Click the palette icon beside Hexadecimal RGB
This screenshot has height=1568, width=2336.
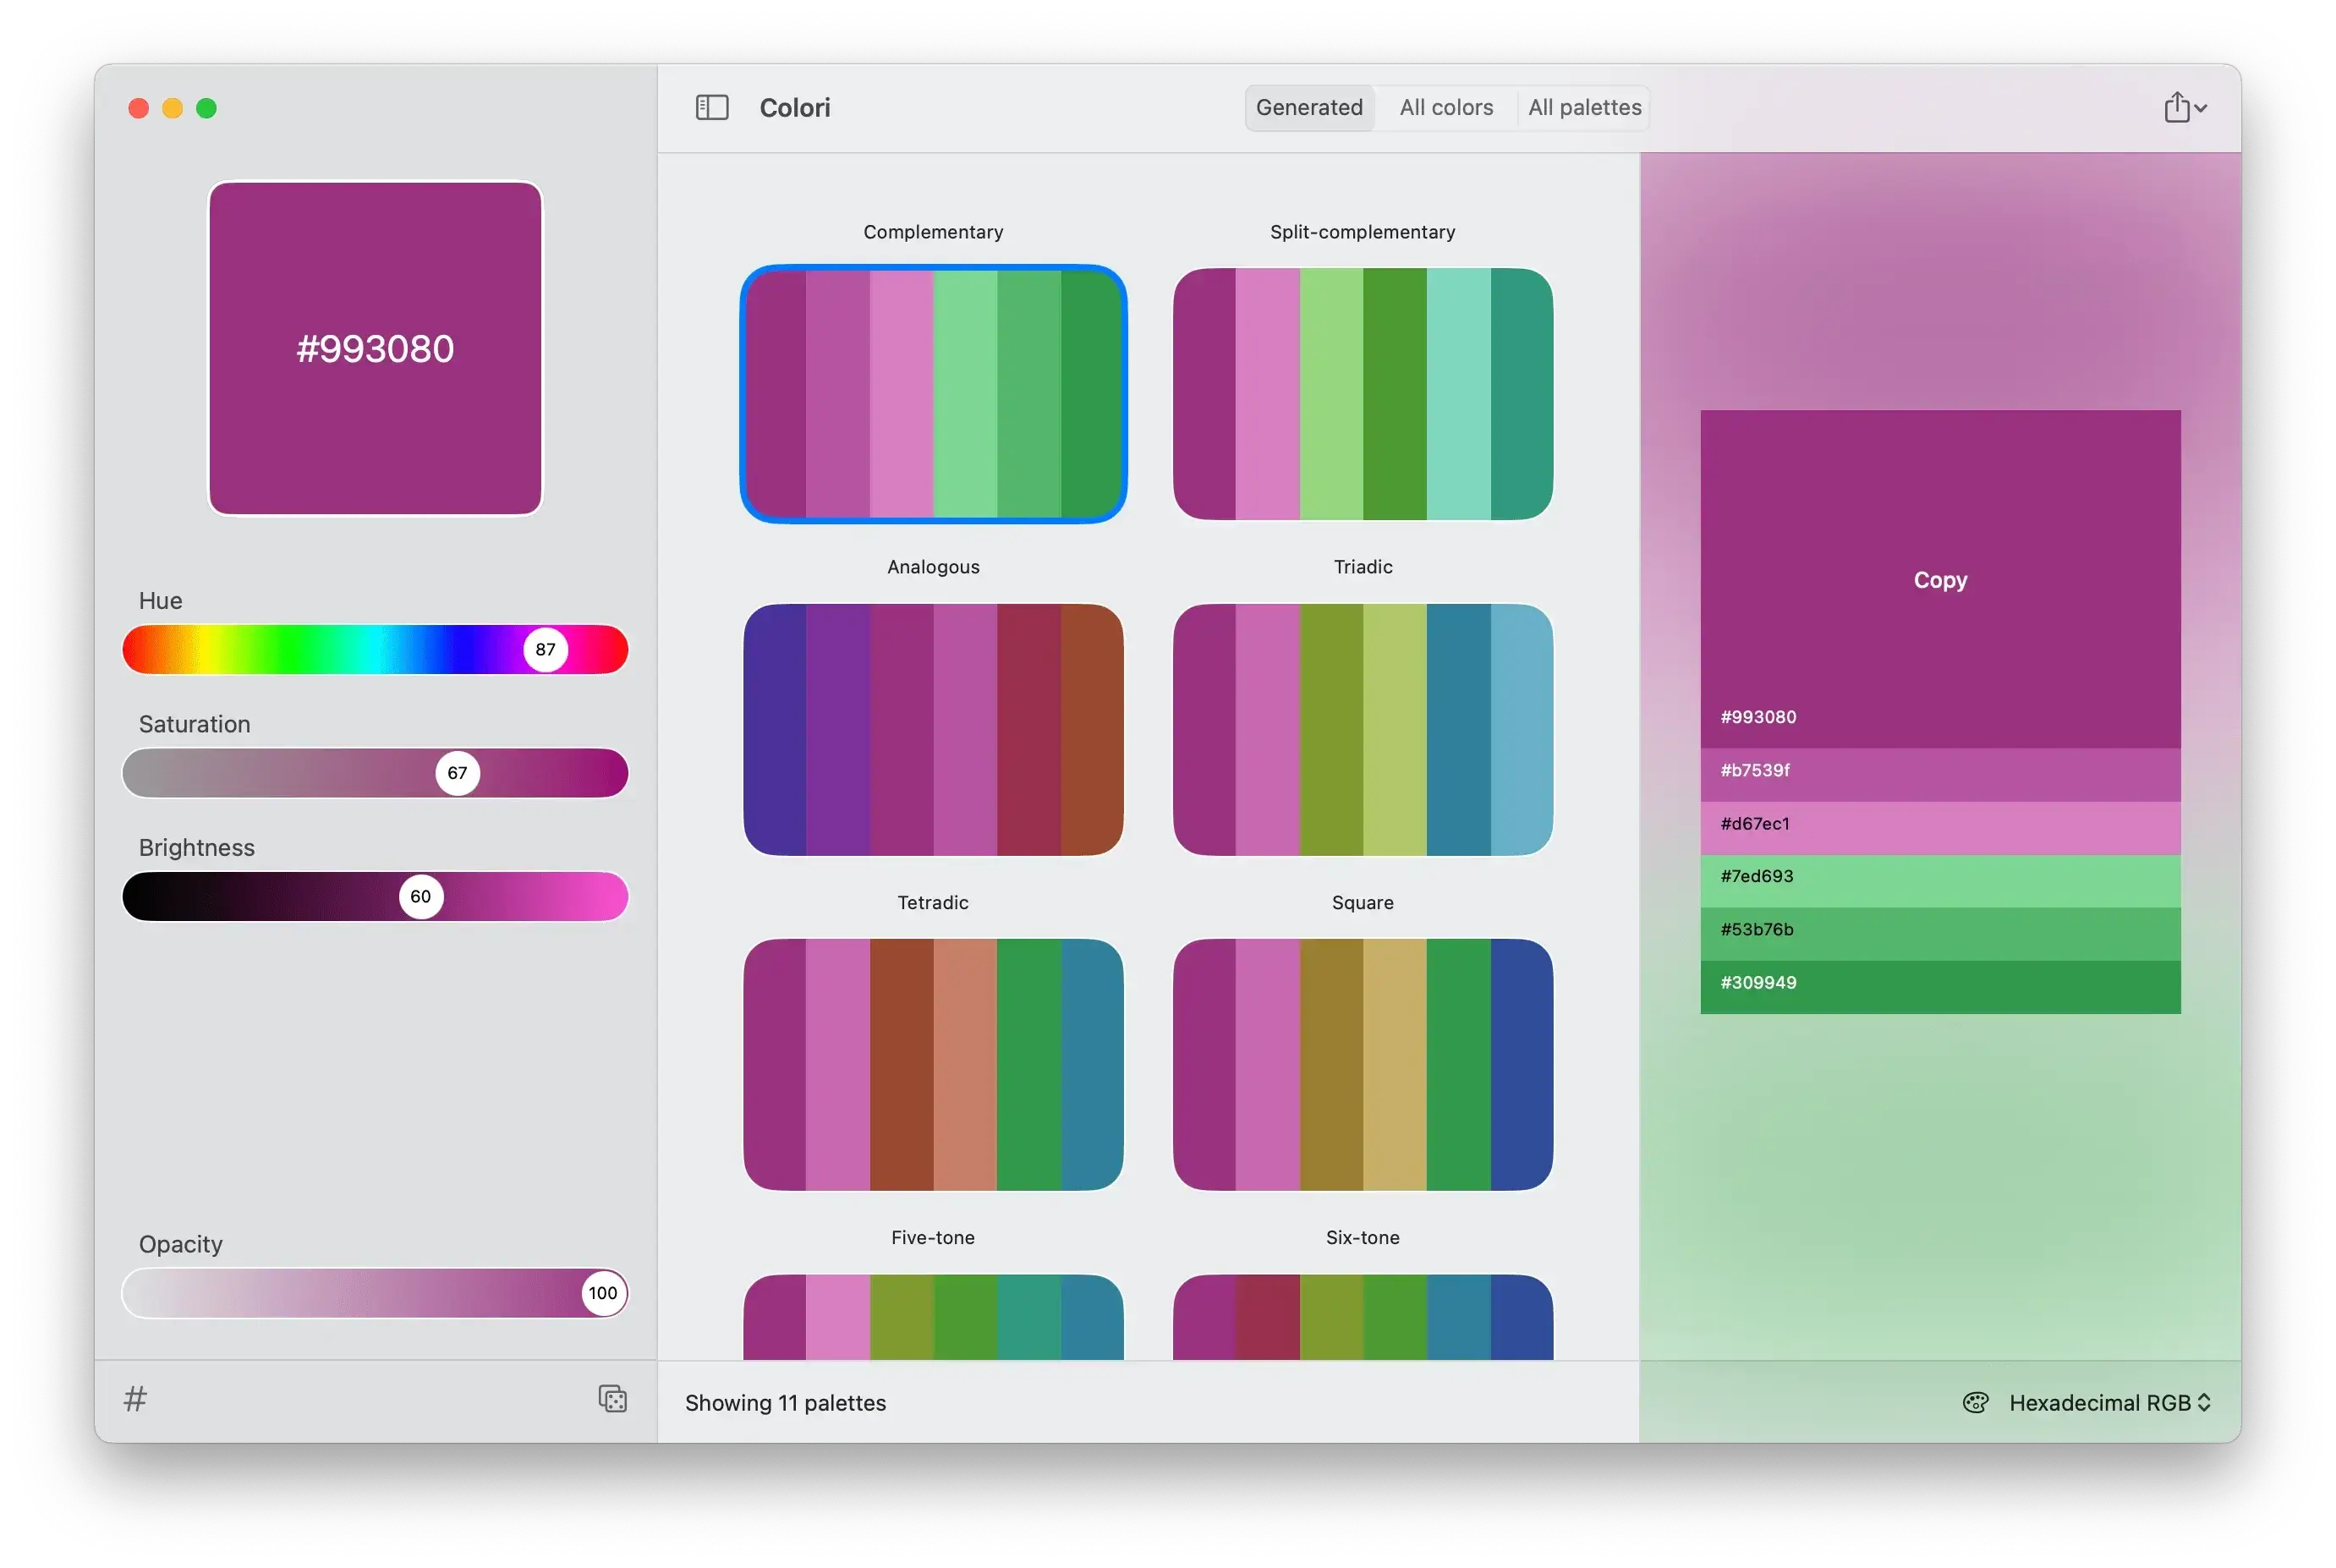pos(1974,1402)
